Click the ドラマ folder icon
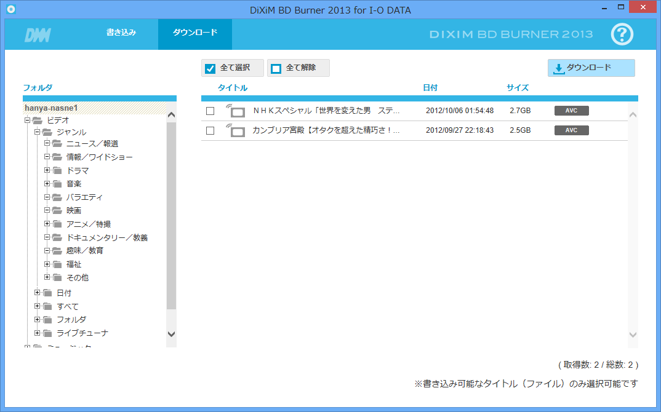 57,170
